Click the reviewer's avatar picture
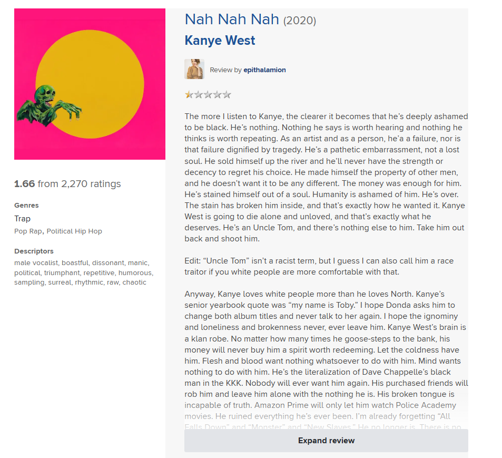The width and height of the screenshot is (502, 458). [x=194, y=69]
